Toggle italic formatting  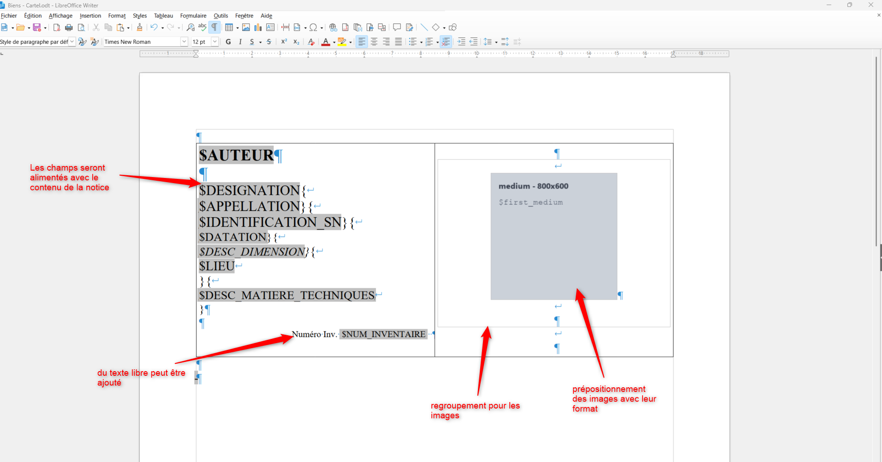coord(240,42)
